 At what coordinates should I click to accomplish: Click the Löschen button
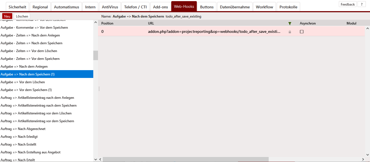pyautogui.click(x=22, y=16)
